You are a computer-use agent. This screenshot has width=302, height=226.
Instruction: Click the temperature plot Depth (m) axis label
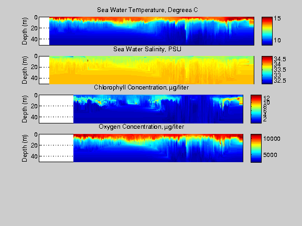pos(25,31)
